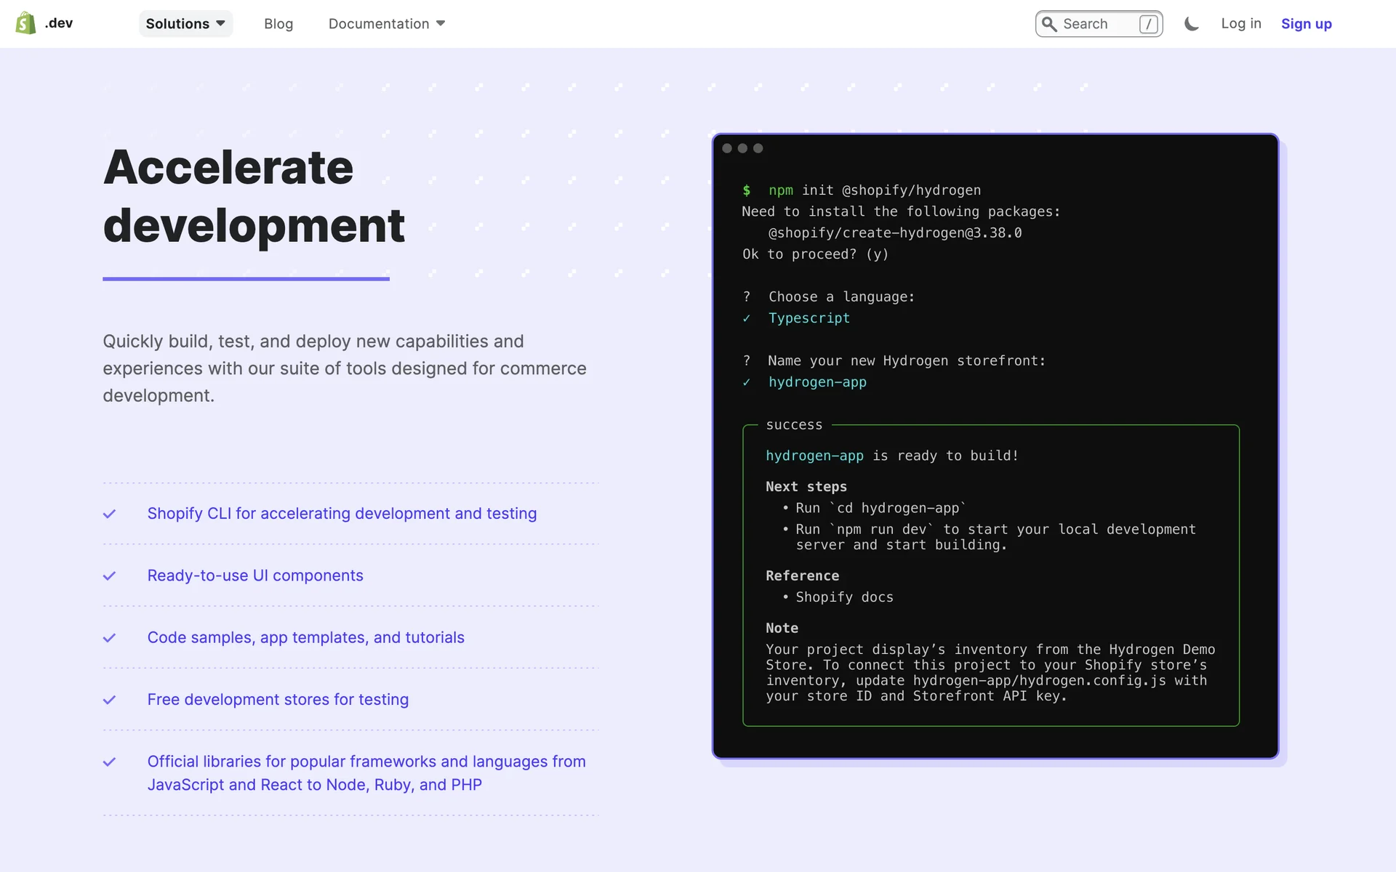The width and height of the screenshot is (1396, 872).
Task: Click the Shopify bag logo
Action: coord(25,23)
